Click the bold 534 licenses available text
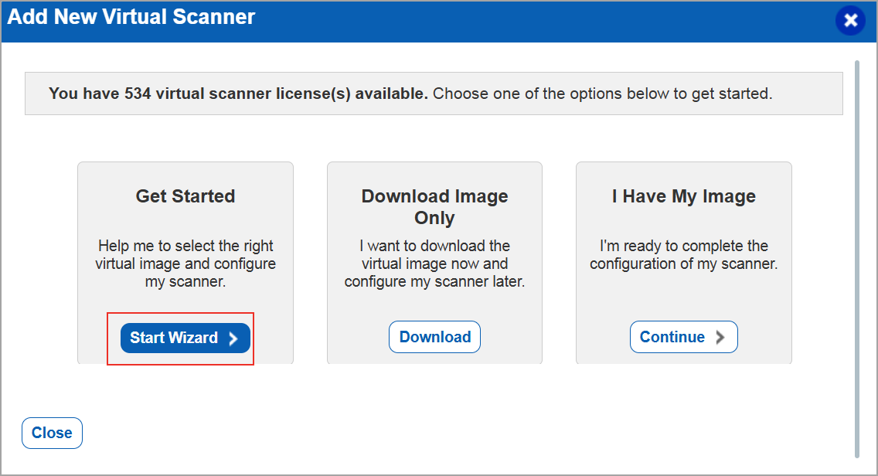The height and width of the screenshot is (476, 878). tap(238, 94)
